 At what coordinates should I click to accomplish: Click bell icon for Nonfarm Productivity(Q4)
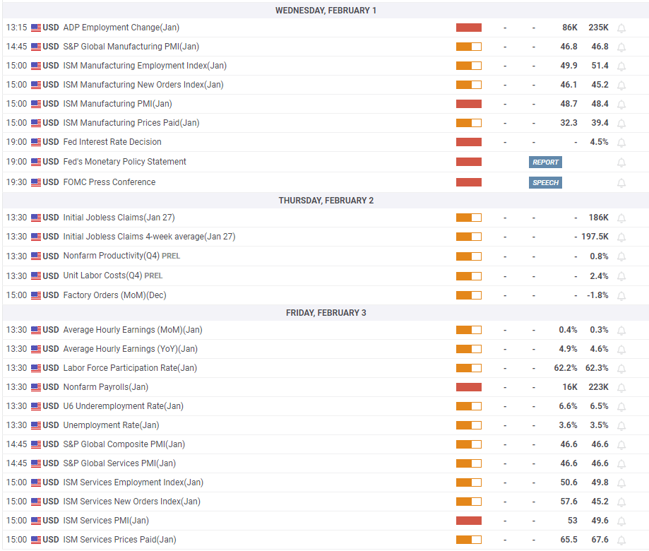621,256
